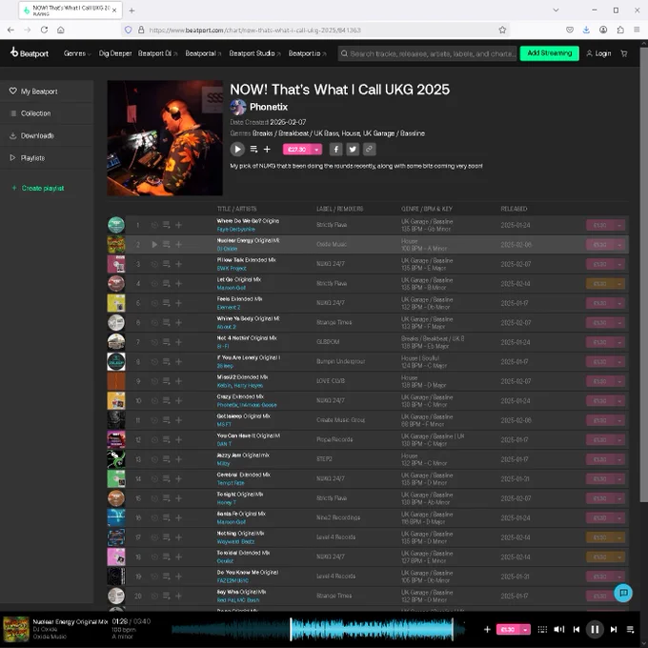Open chart cover artwork image
648x648 pixels.
pos(165,138)
